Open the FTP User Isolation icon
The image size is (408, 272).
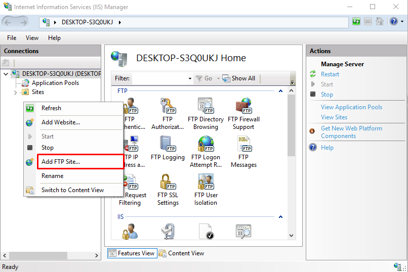click(206, 182)
